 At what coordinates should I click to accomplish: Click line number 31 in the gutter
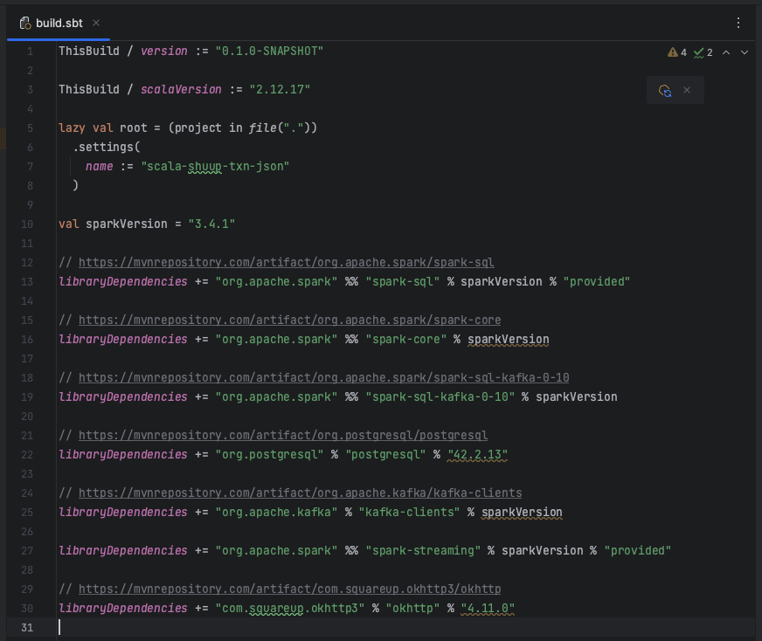click(27, 627)
